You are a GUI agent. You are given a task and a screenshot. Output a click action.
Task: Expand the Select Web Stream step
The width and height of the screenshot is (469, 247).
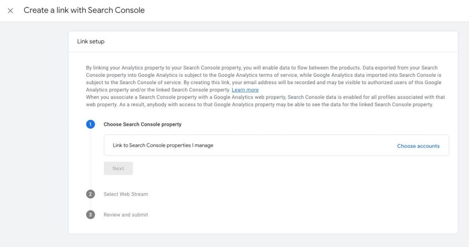click(125, 194)
